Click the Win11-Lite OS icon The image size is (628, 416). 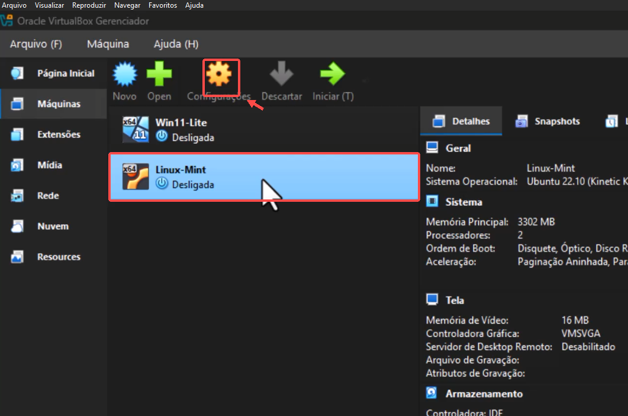click(x=136, y=130)
